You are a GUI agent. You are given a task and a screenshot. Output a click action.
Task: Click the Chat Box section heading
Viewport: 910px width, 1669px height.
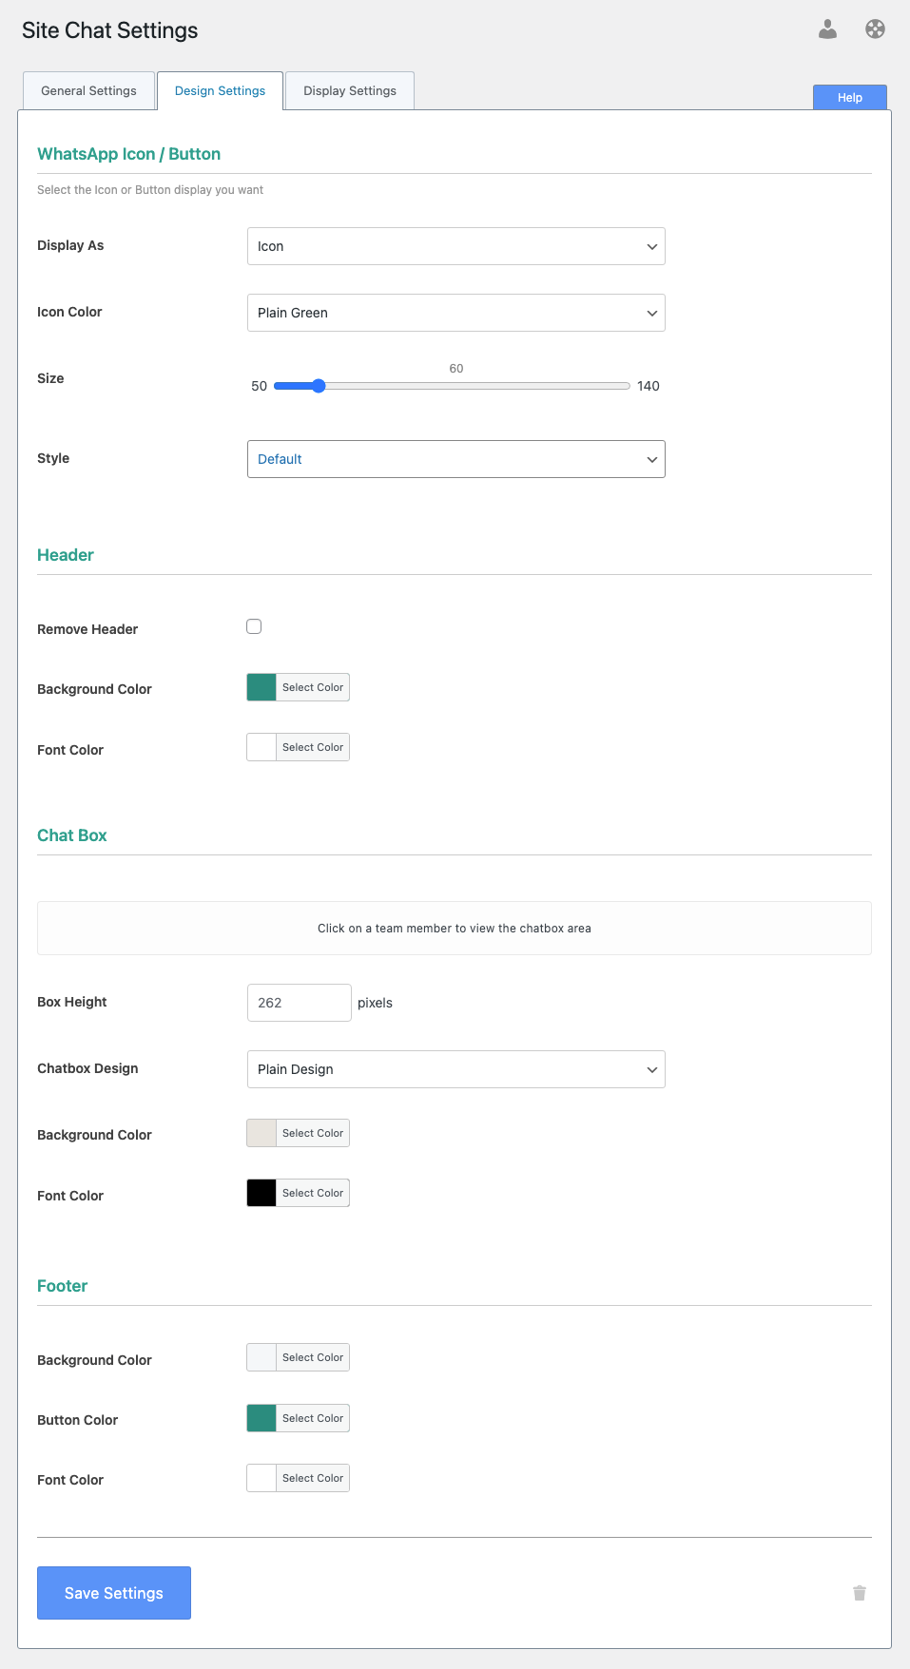coord(72,835)
